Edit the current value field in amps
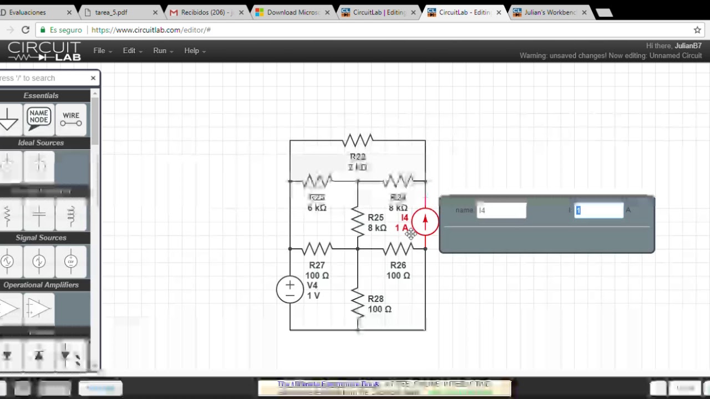Viewport: 710px width, 399px height. [x=599, y=211]
